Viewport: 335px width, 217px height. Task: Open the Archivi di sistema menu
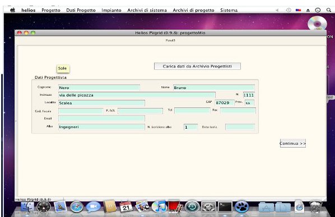(x=147, y=10)
